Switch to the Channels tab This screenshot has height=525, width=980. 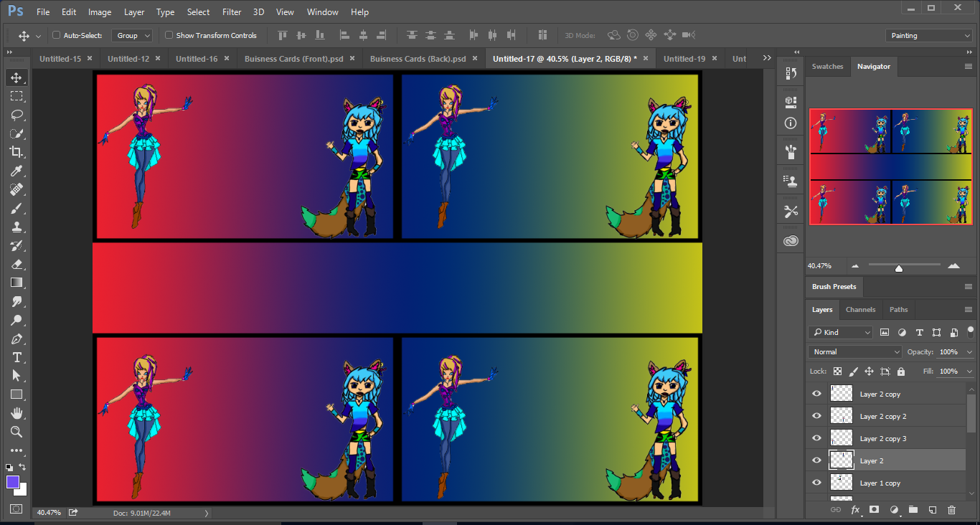[860, 310]
